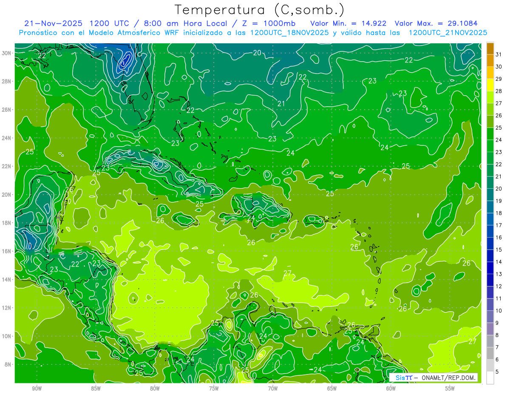The height and width of the screenshot is (394, 510).
Task: Select the 'Valor Min. = 14.922' readout
Action: pos(348,23)
